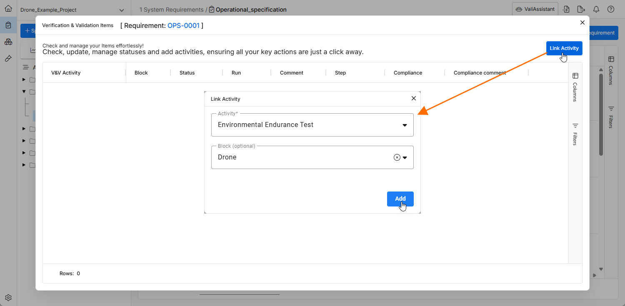625x306 pixels.
Task: Open settings gear at bottom left
Action: 8,298
